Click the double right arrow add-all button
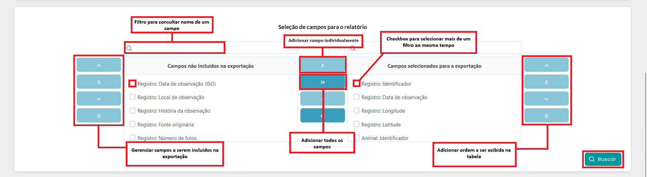Screen dimensions: 647x177 pos(322,82)
